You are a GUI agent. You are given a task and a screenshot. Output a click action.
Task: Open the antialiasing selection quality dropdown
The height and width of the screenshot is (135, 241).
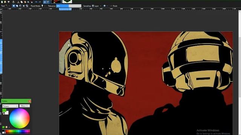click(x=105, y=6)
